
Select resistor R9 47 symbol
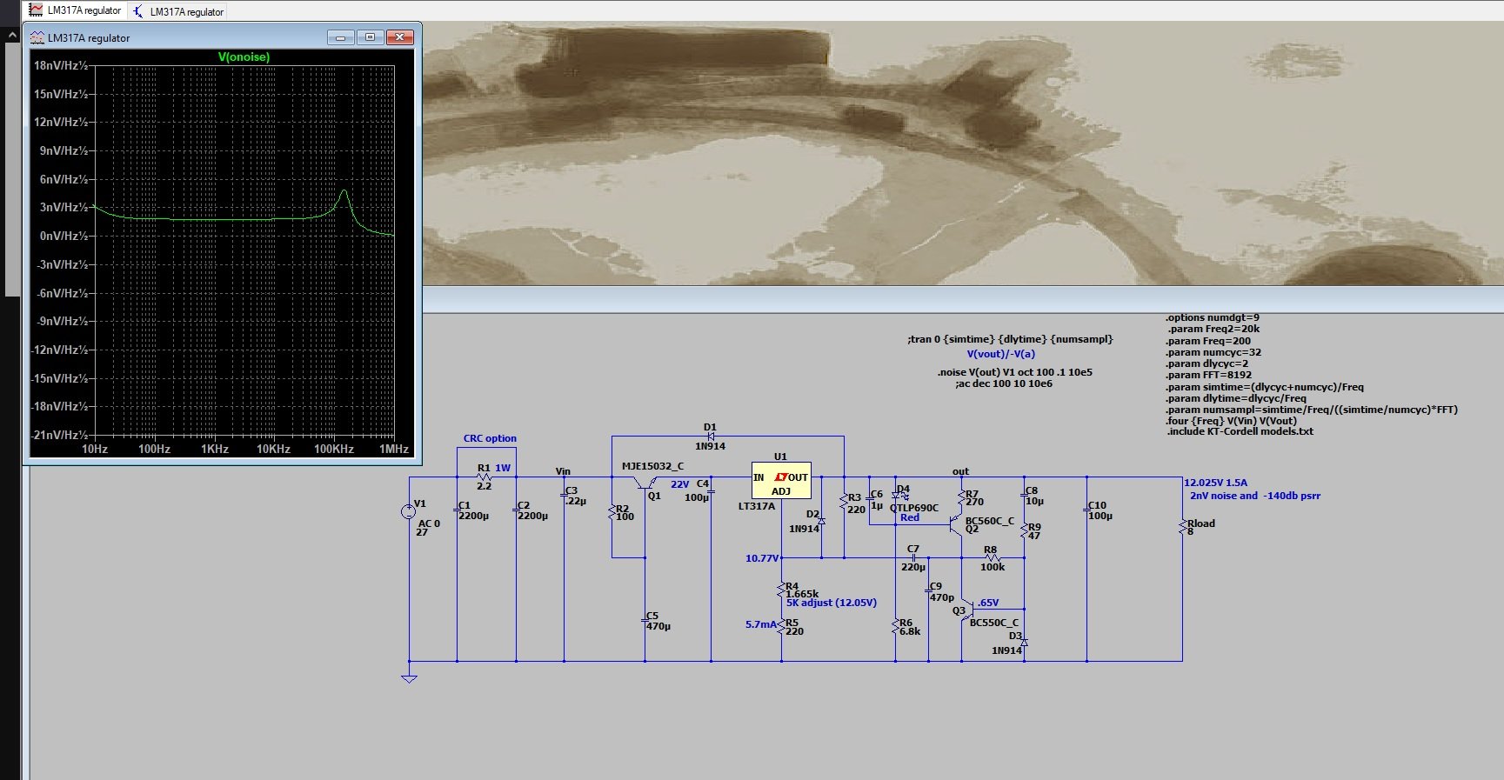pos(1025,530)
